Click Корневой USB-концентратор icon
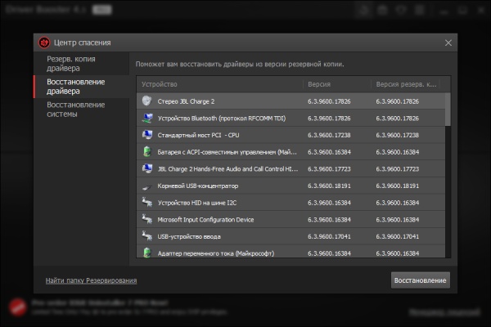The height and width of the screenshot is (327, 491). [x=146, y=187]
